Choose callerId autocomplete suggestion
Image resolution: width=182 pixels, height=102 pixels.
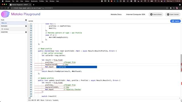pos(76,67)
